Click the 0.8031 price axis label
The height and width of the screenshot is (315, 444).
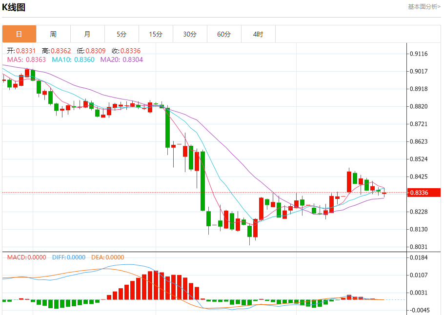419,247
